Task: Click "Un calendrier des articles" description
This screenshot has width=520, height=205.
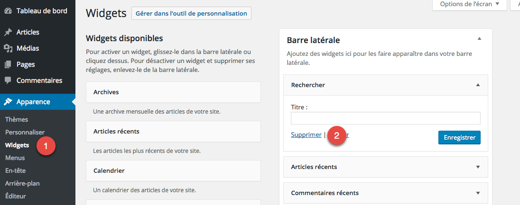Action: 145,190
